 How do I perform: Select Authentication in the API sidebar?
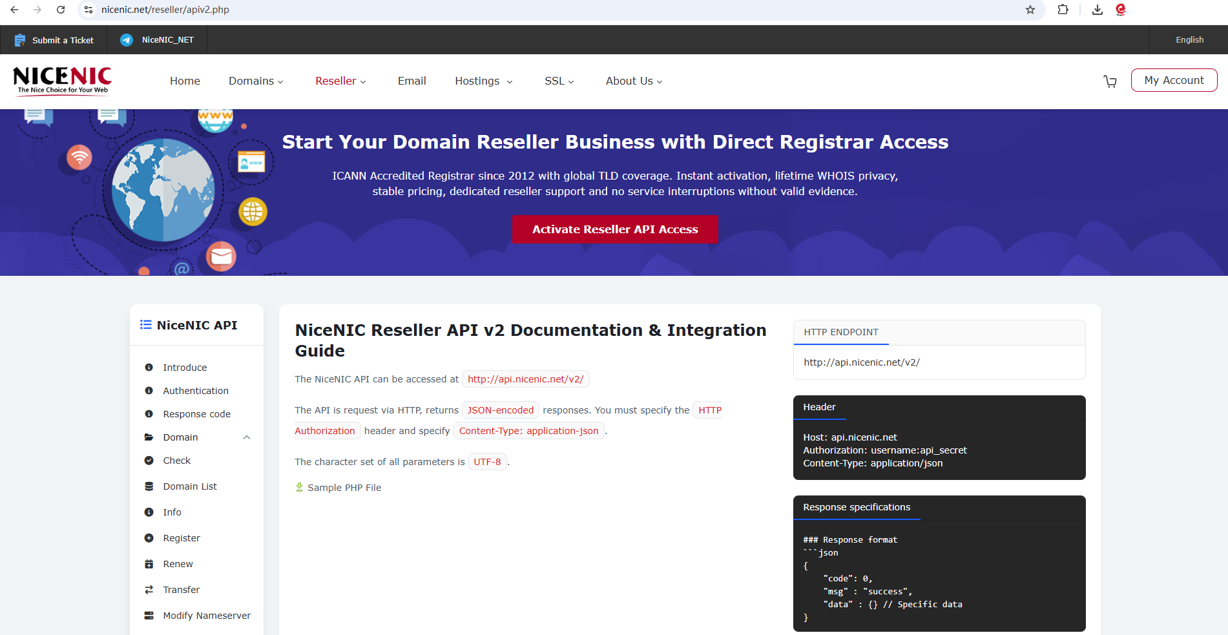[196, 391]
